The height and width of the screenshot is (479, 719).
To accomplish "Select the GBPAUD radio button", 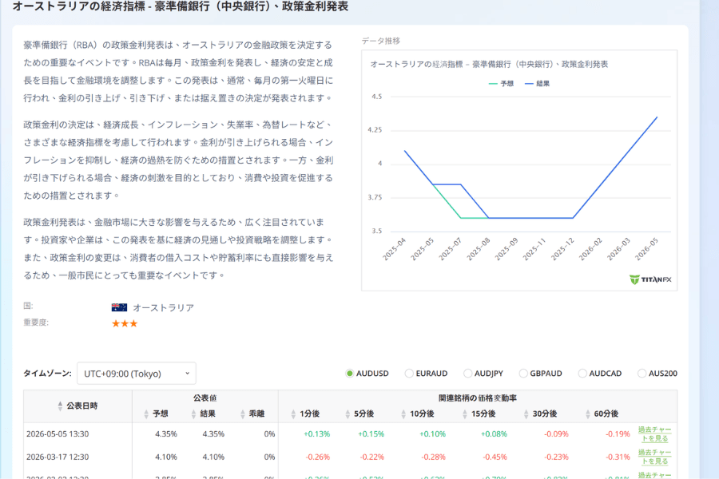I will pyautogui.click(x=523, y=374).
